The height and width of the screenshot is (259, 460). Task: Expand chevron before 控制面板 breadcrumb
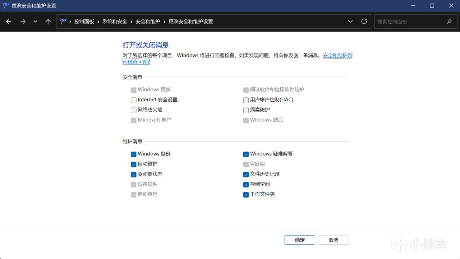[70, 22]
